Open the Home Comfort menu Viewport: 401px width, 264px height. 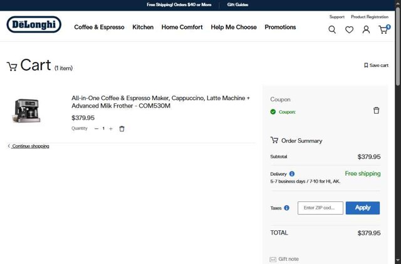pos(182,27)
